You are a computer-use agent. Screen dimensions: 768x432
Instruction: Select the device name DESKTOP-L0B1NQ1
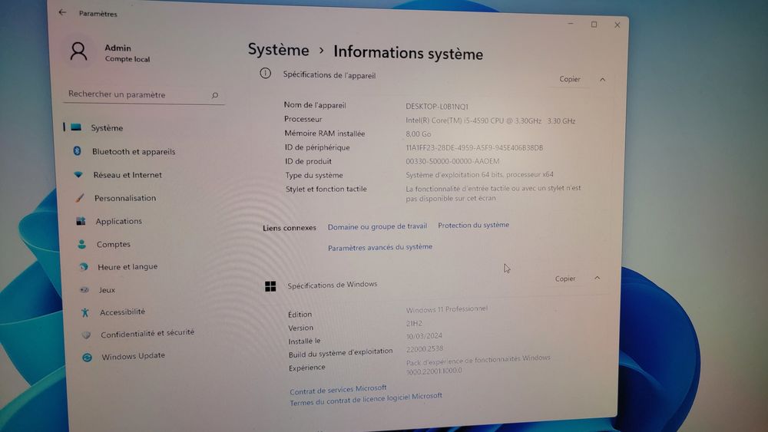point(437,106)
